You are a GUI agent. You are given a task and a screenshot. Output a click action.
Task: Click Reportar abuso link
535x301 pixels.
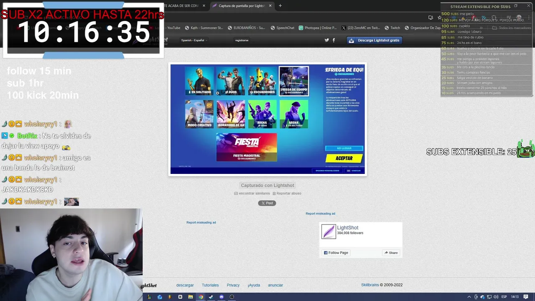pyautogui.click(x=287, y=194)
